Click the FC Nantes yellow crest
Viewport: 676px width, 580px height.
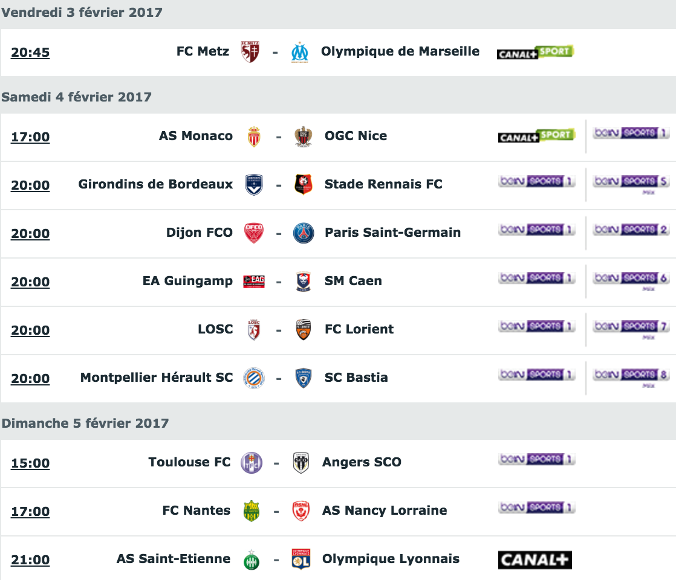(x=252, y=511)
